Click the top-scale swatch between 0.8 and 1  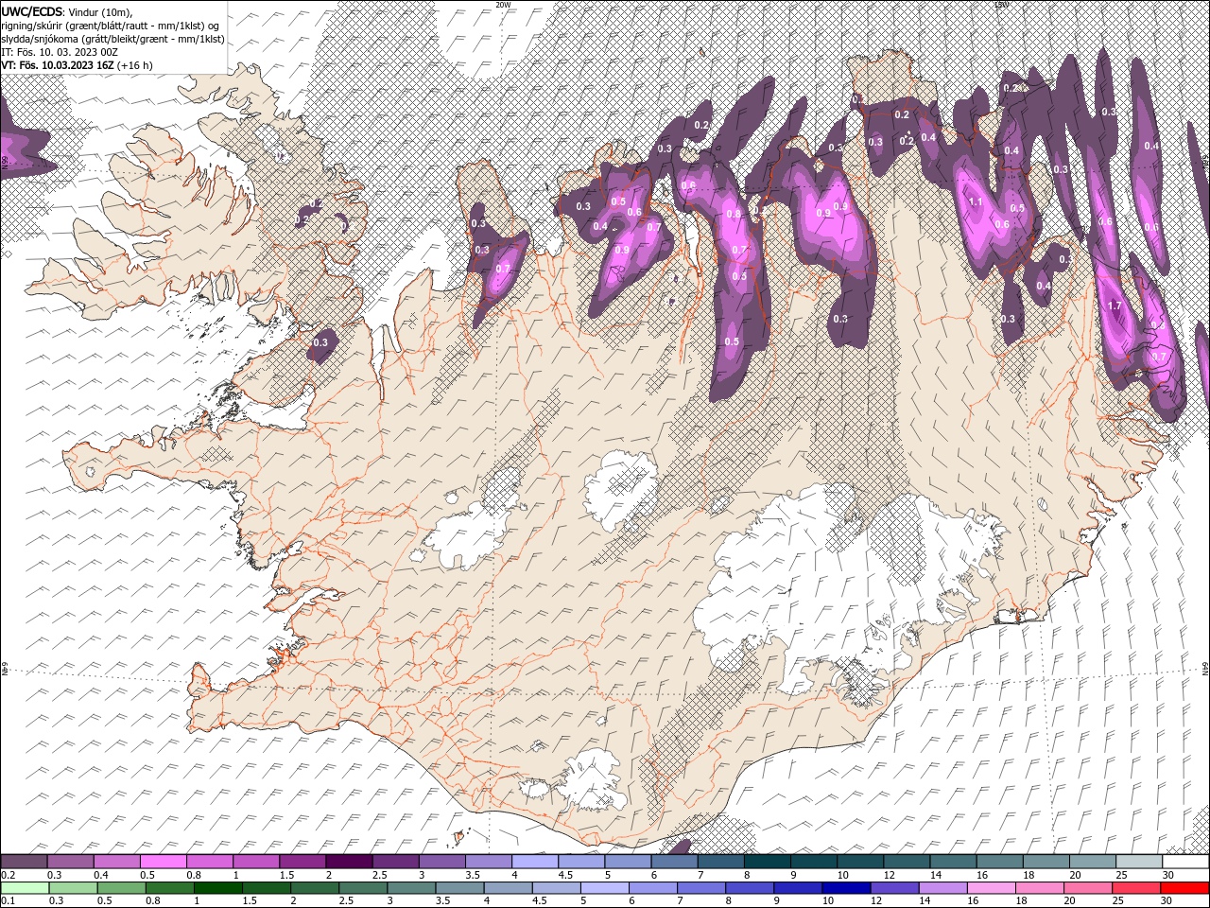tap(210, 862)
